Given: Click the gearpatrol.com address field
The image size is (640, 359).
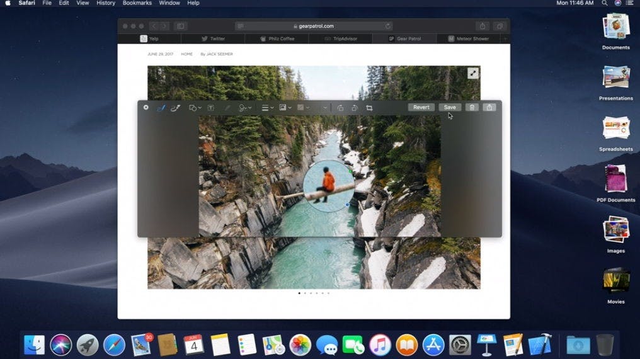Looking at the screenshot, I should pos(314,26).
